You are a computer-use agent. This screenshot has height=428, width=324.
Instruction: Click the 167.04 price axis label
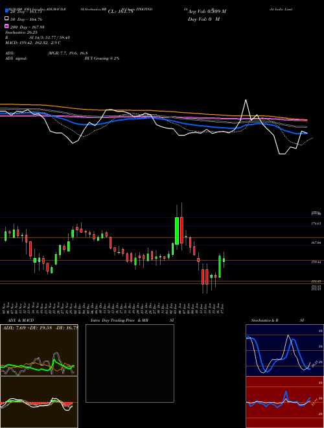coord(316,243)
